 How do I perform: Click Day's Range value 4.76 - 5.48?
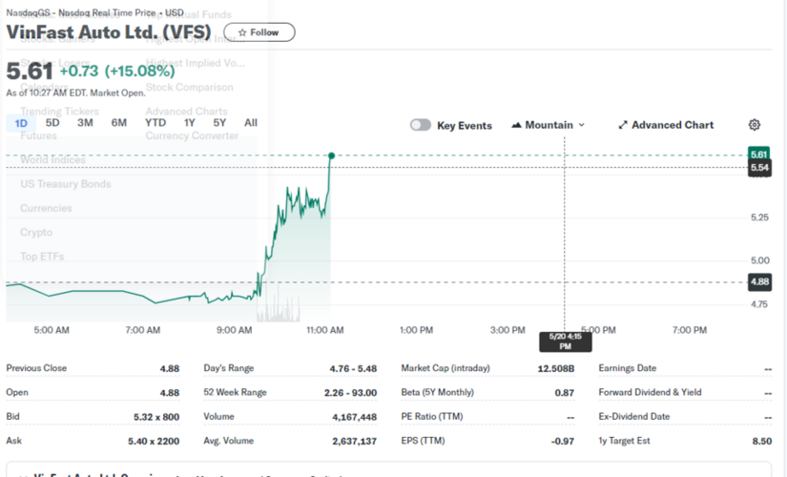coord(353,368)
